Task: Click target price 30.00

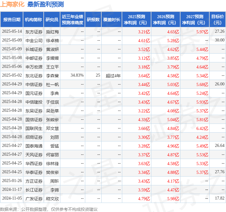Action: coord(220,40)
